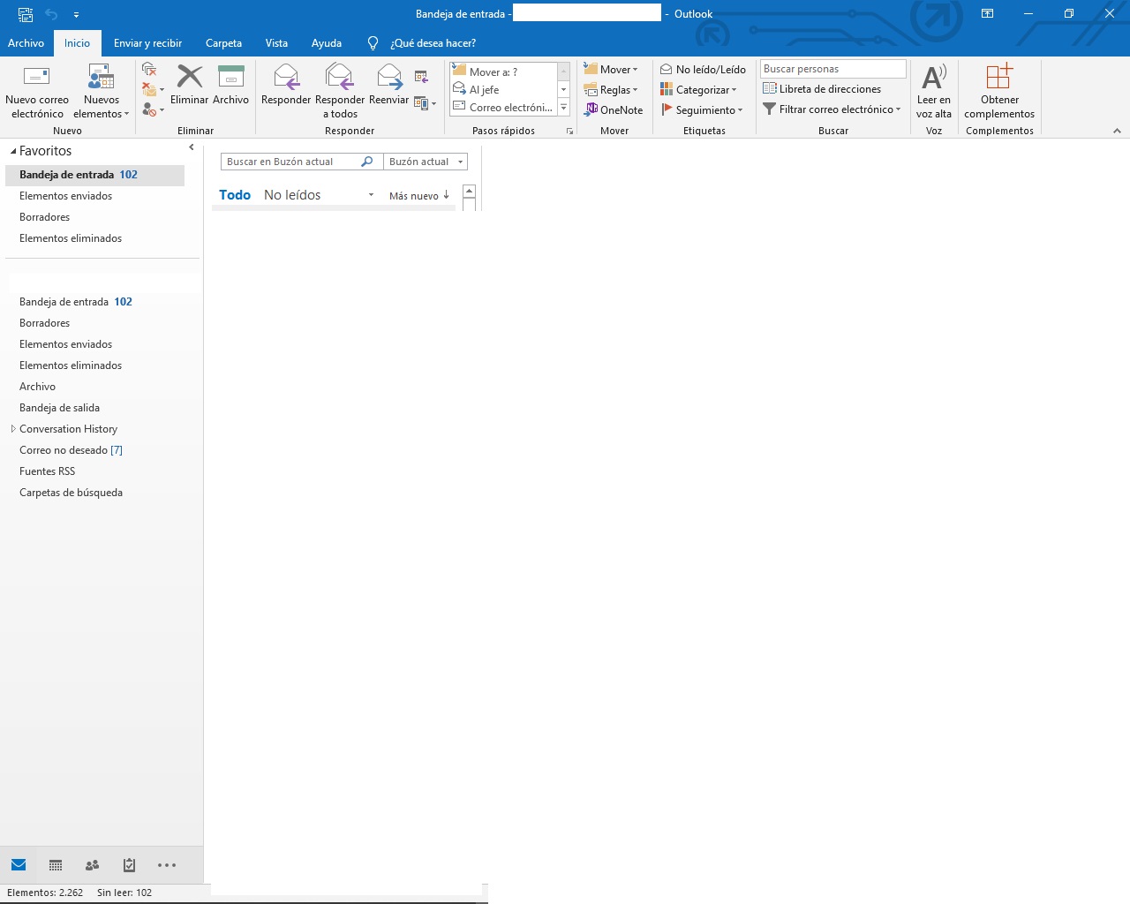Switch to Mail view icon
This screenshot has width=1130, height=904.
pos(19,865)
